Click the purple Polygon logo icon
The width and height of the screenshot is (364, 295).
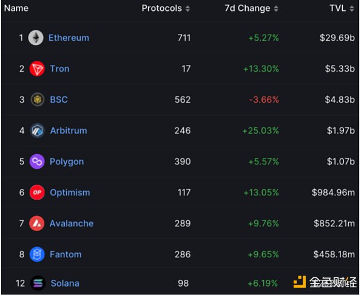37,161
